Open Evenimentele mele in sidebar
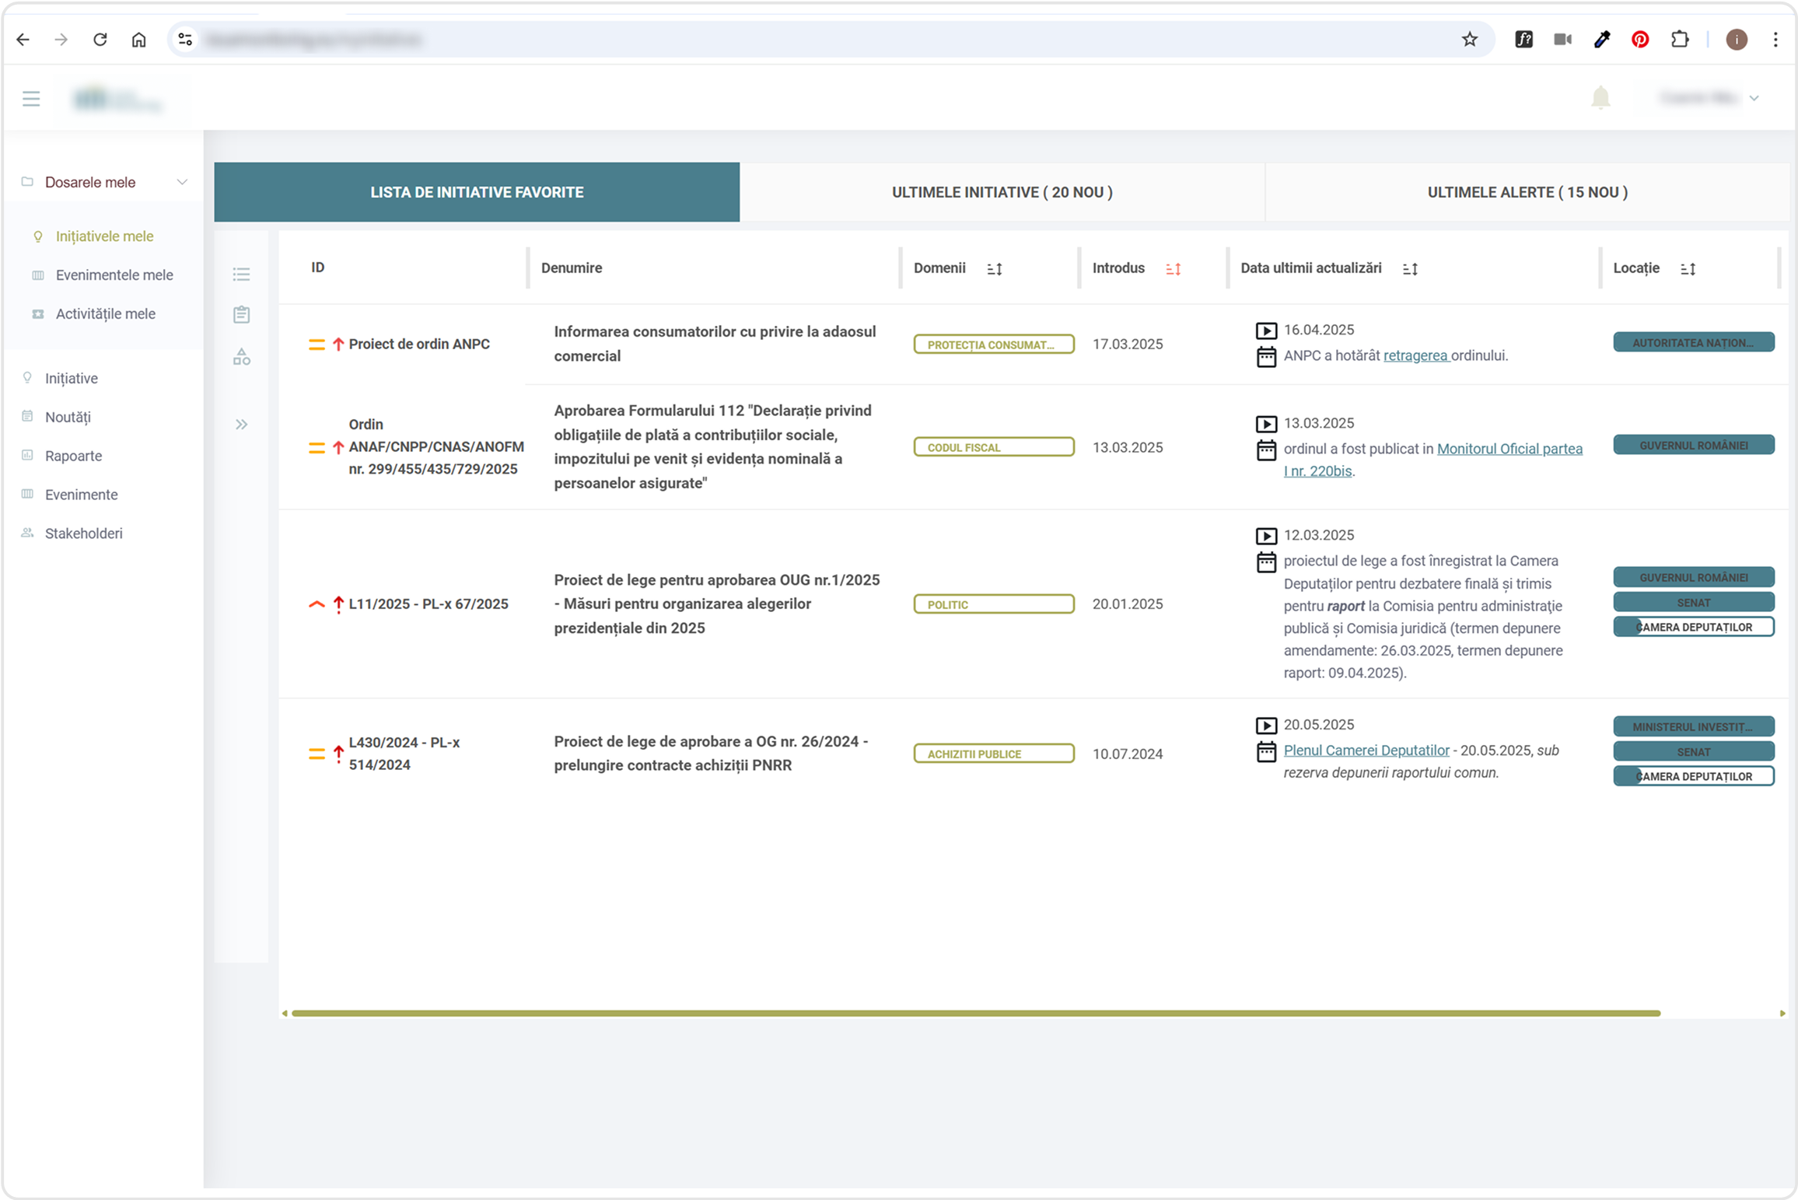The height and width of the screenshot is (1200, 1798). point(114,275)
